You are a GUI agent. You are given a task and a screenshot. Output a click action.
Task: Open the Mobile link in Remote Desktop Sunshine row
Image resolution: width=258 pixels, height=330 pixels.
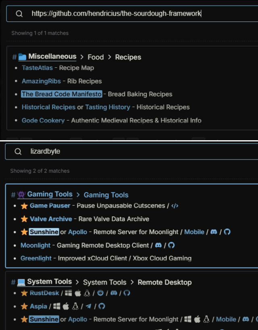coord(226,319)
